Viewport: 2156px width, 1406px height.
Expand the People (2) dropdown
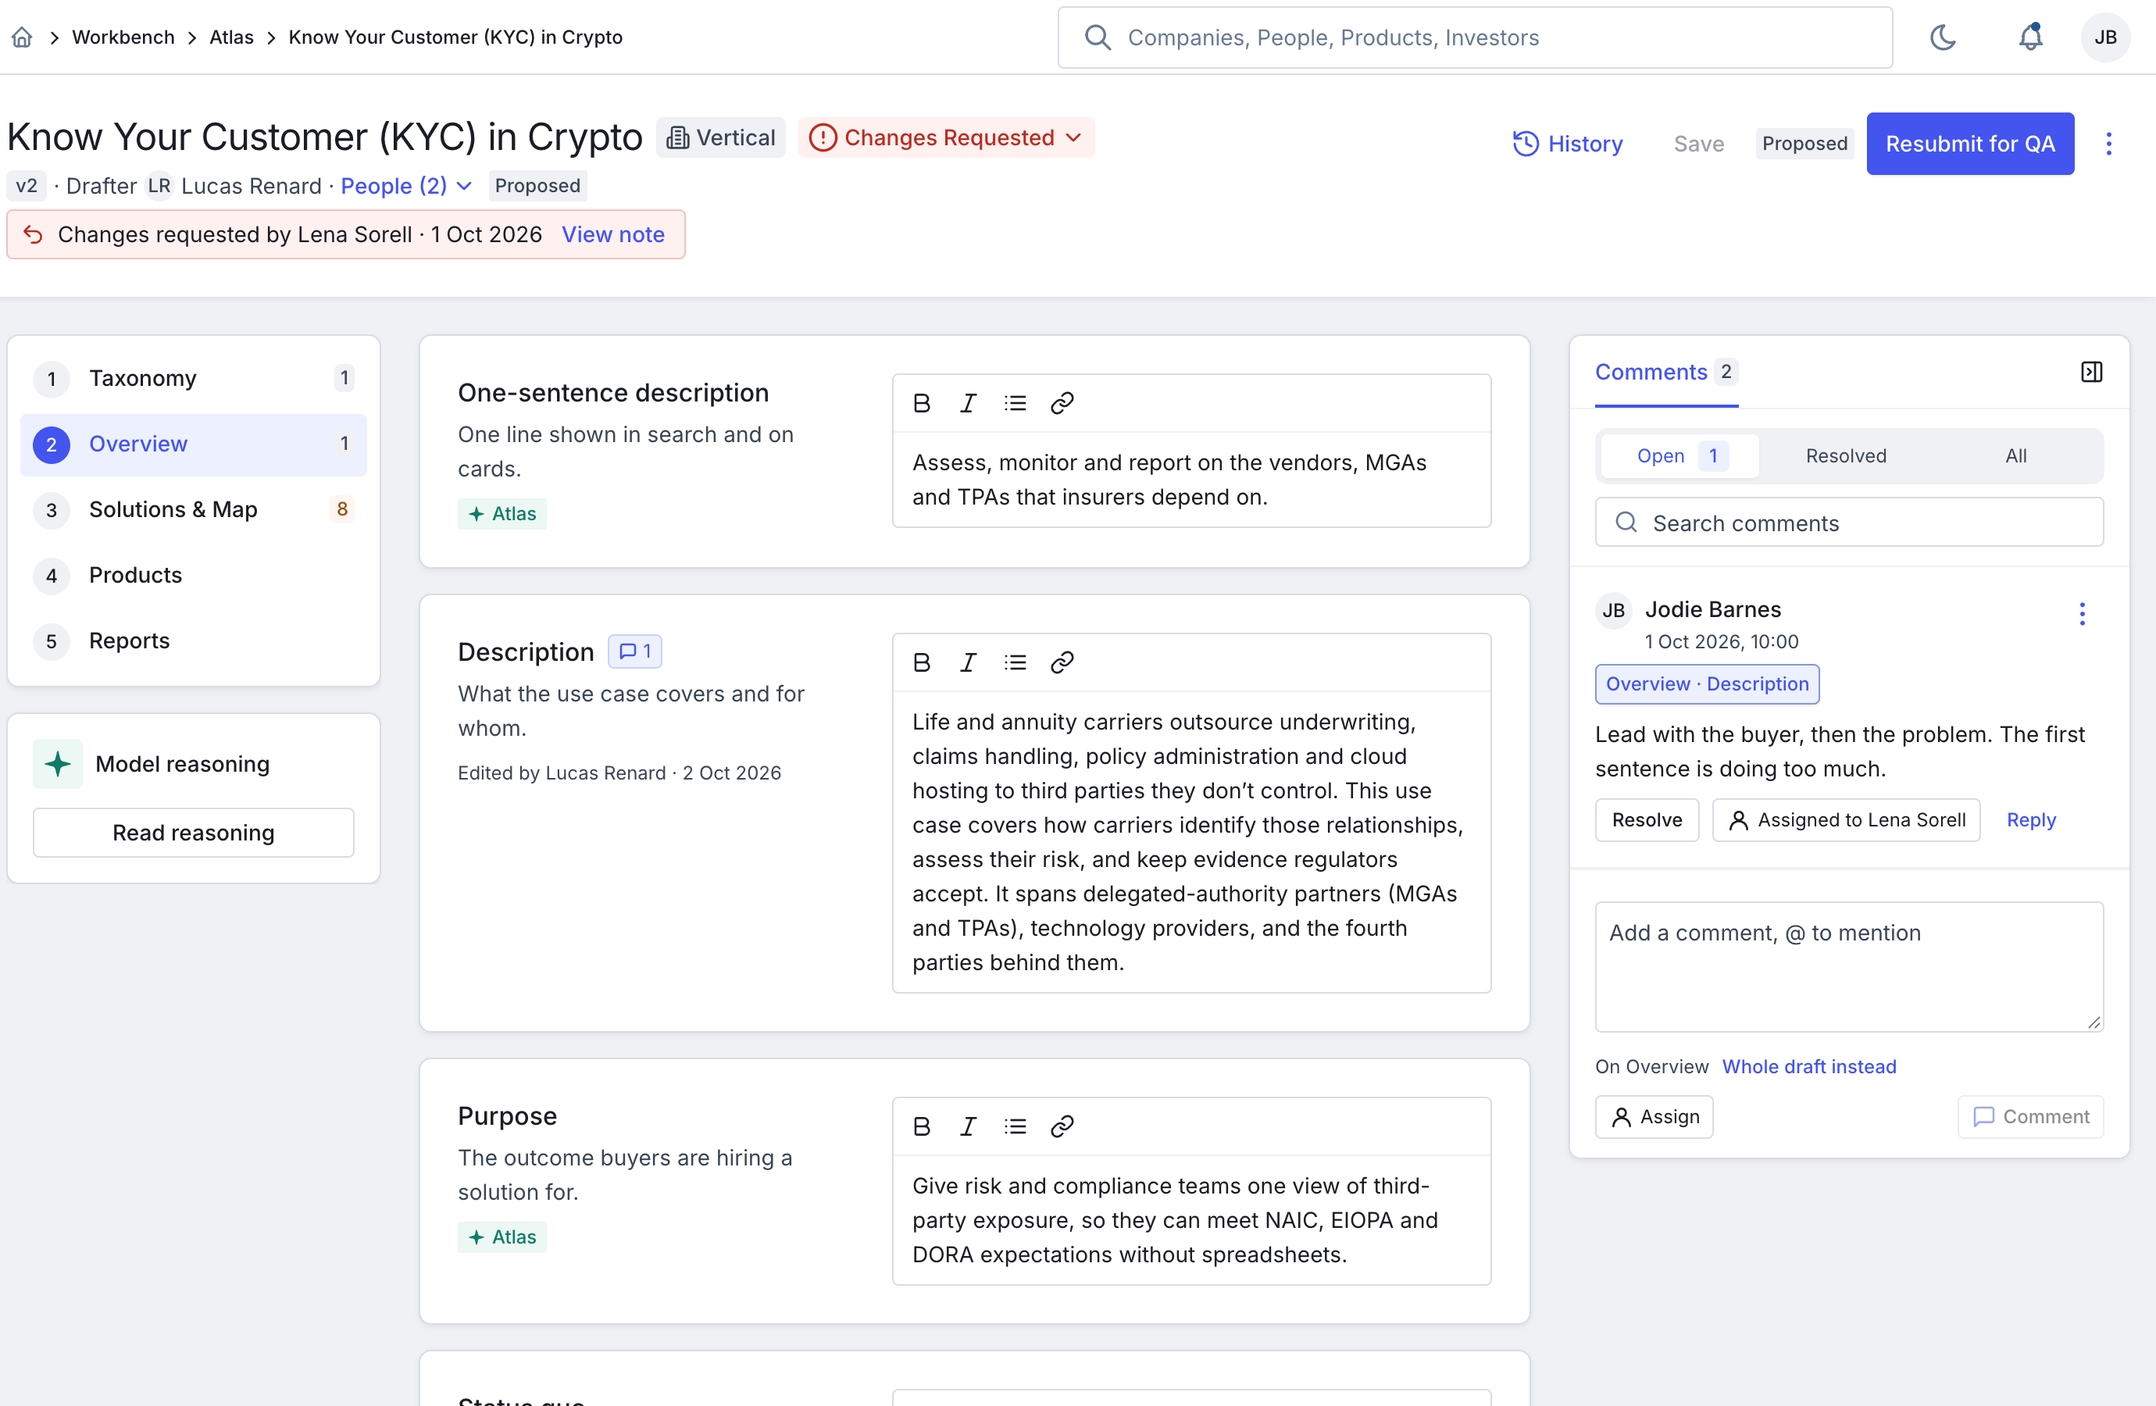pos(406,186)
